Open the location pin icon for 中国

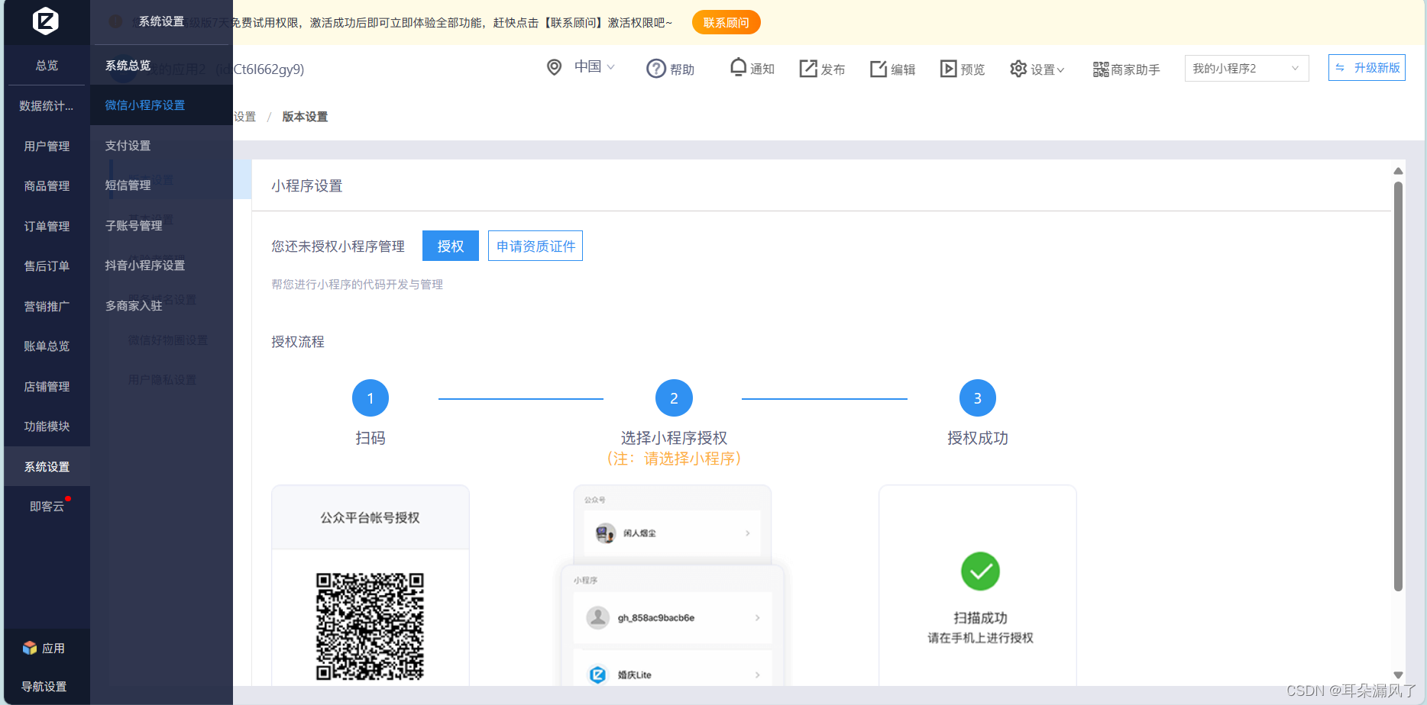pos(555,67)
